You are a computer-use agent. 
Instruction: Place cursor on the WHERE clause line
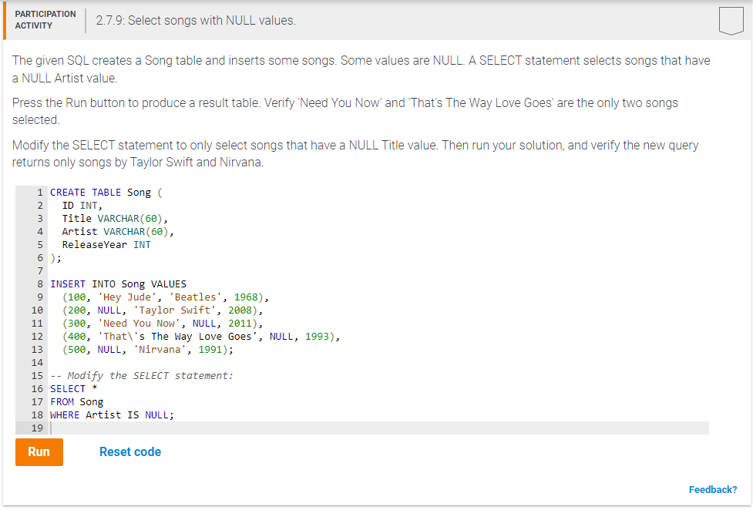(111, 414)
